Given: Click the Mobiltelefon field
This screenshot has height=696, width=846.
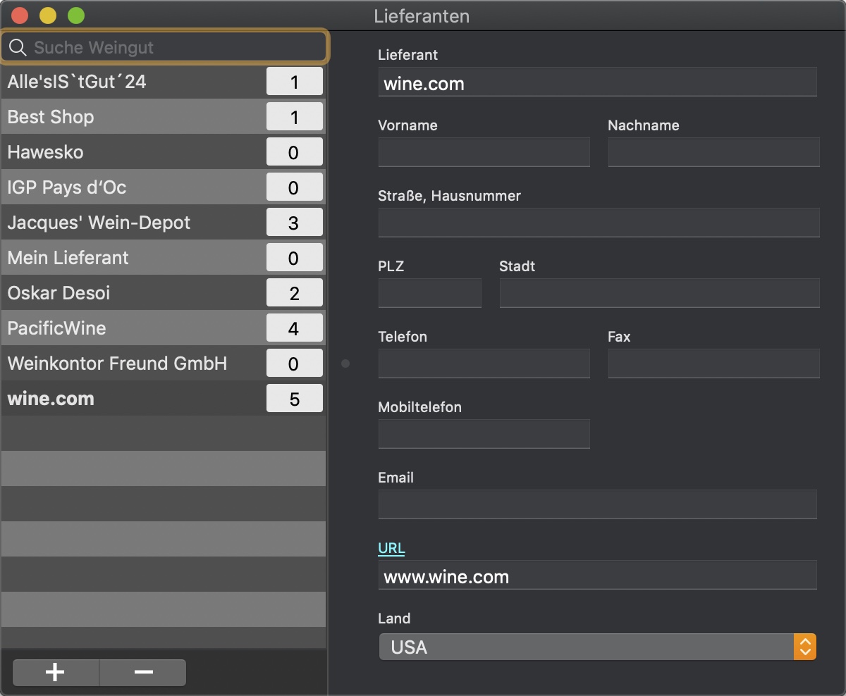Looking at the screenshot, I should coord(484,434).
